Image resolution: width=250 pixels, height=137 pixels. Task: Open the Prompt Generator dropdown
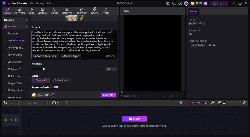point(46,56)
